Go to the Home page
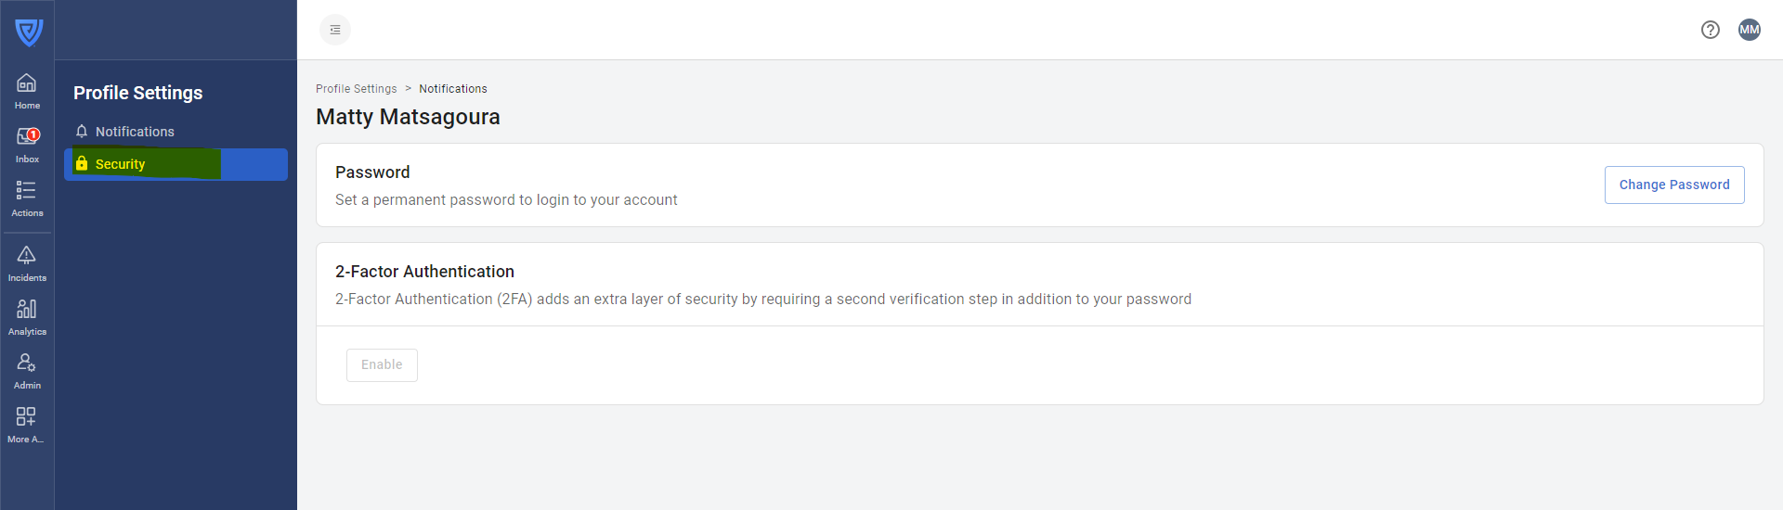This screenshot has height=510, width=1783. coord(27,91)
